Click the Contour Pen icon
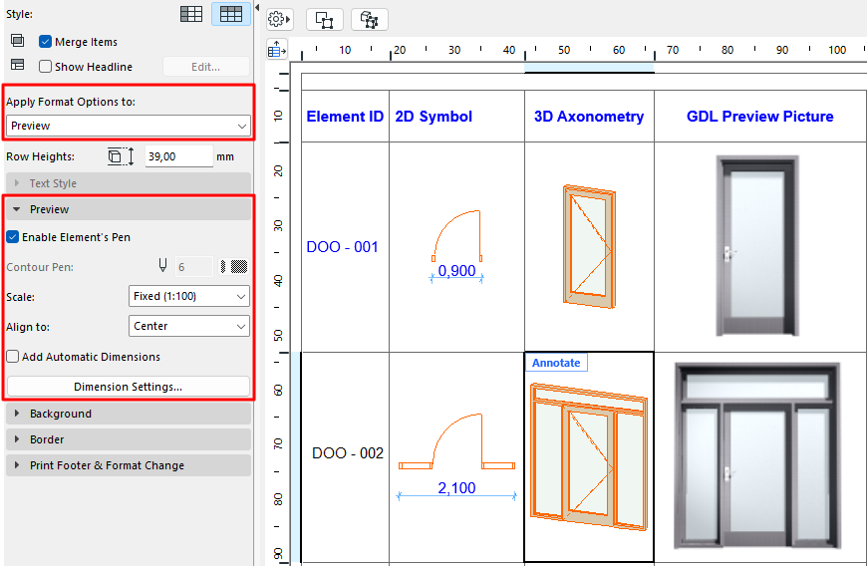This screenshot has height=566, width=867. click(163, 266)
